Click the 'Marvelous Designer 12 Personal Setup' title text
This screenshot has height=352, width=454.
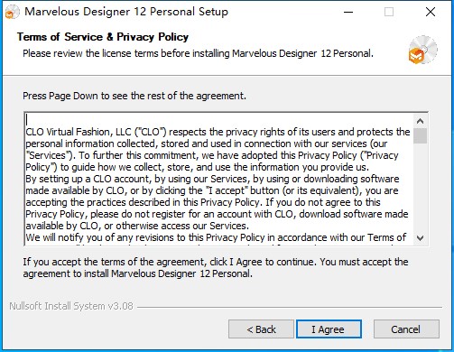[126, 12]
